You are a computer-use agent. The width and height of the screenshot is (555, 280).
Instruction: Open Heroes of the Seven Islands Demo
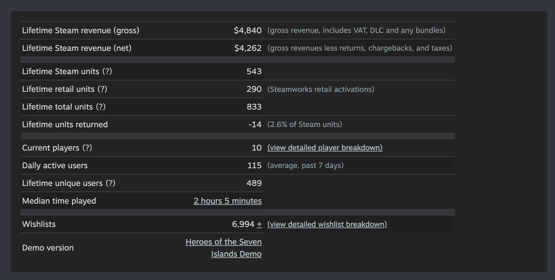pos(223,248)
